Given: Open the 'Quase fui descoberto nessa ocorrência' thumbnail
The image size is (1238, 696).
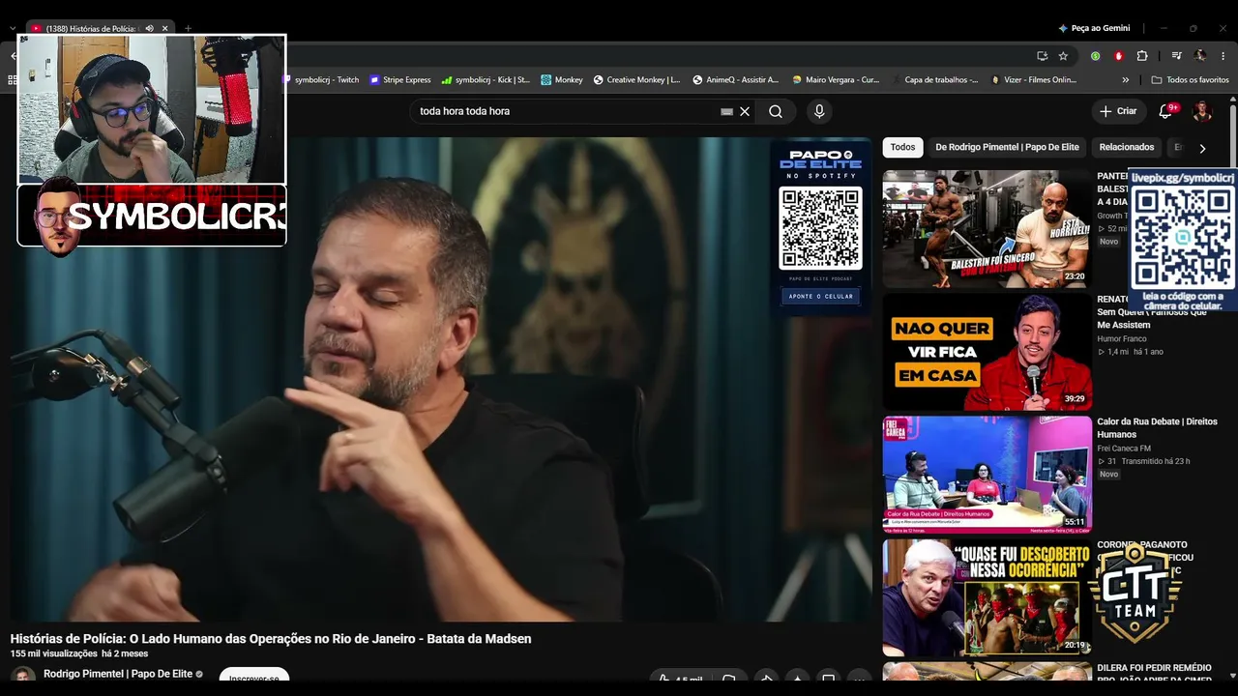Looking at the screenshot, I should pyautogui.click(x=987, y=597).
